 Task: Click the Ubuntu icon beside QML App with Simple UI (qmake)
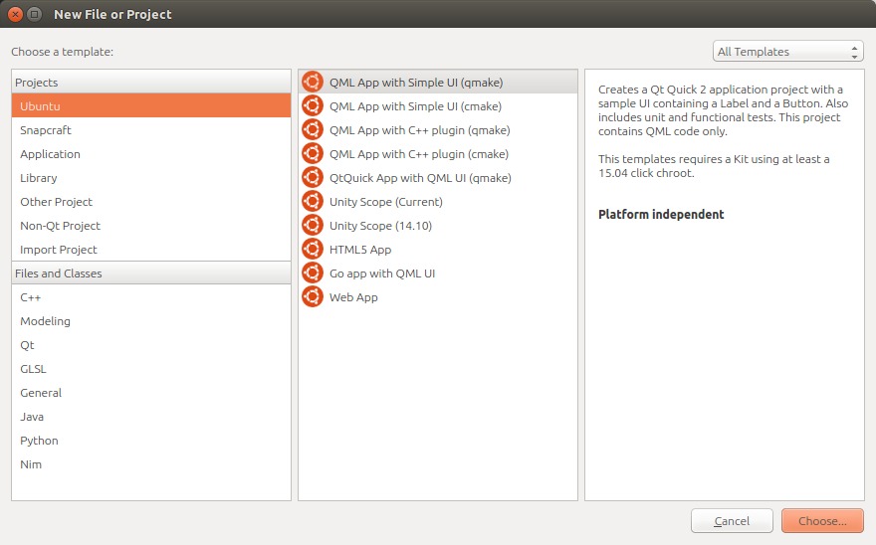313,83
